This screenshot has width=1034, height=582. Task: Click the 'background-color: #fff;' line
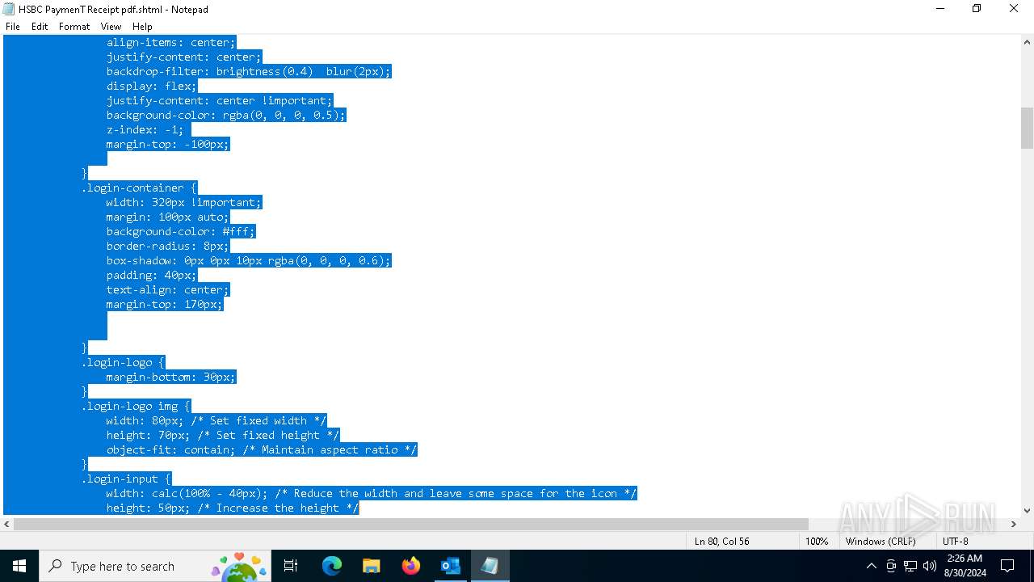180,231
